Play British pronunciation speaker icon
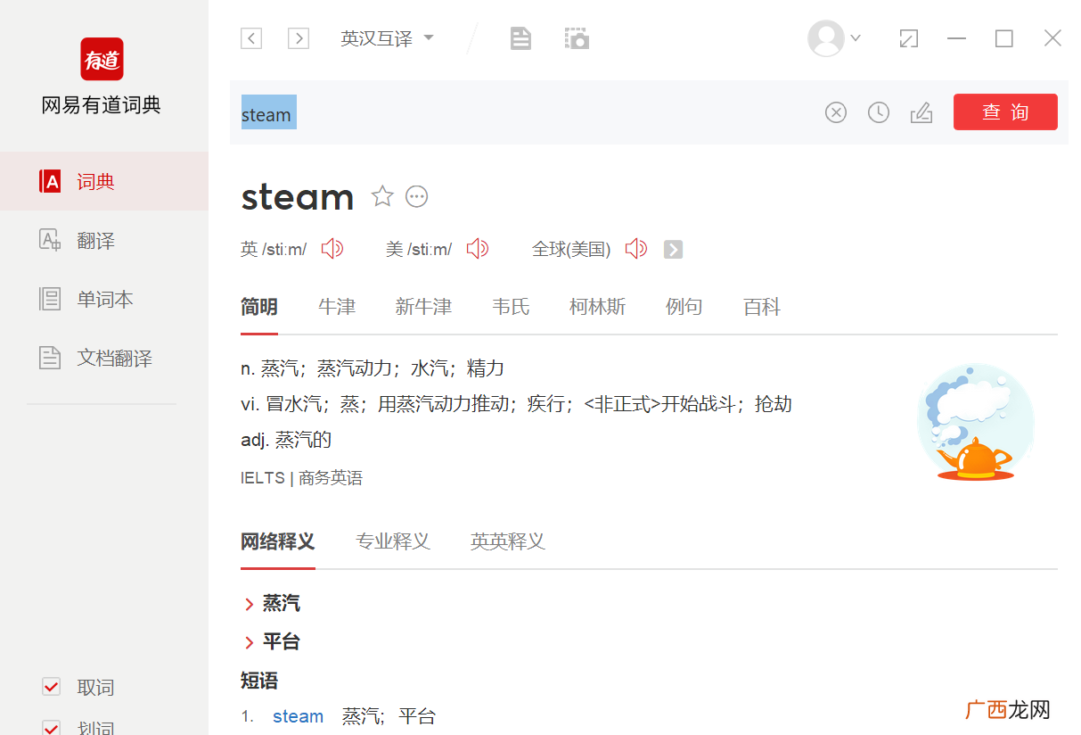 (332, 249)
